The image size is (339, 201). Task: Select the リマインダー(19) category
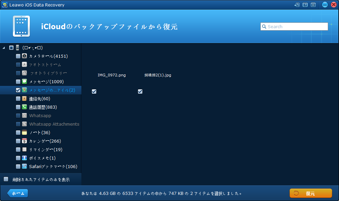[46, 150]
